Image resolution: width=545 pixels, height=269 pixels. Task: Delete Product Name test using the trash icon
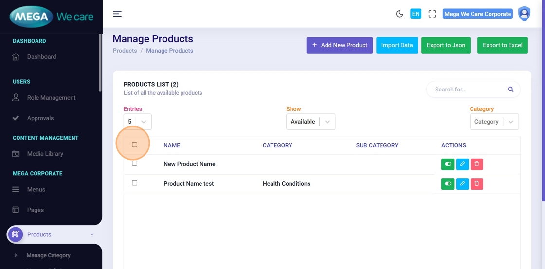[477, 184]
